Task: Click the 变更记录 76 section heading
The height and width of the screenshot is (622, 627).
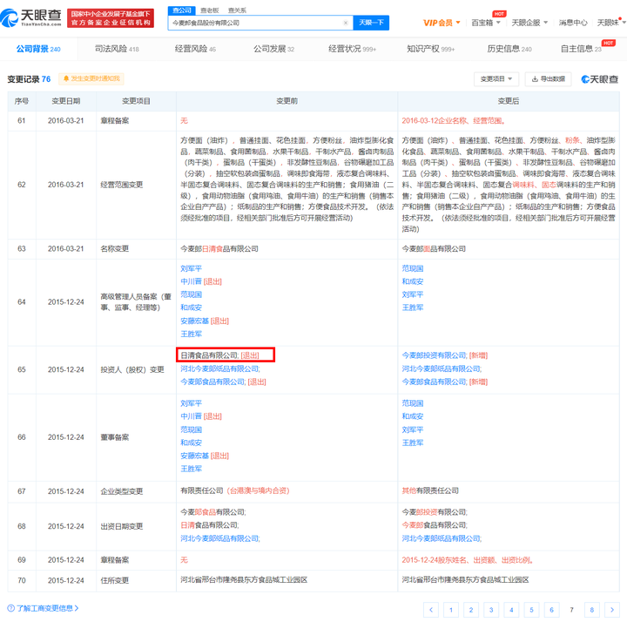Action: click(x=29, y=78)
